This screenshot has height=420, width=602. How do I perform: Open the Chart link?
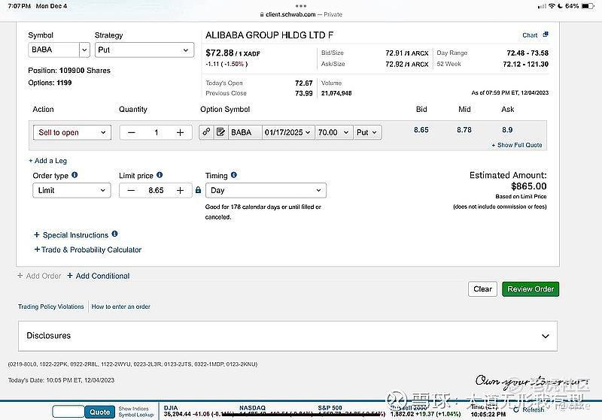tap(530, 35)
